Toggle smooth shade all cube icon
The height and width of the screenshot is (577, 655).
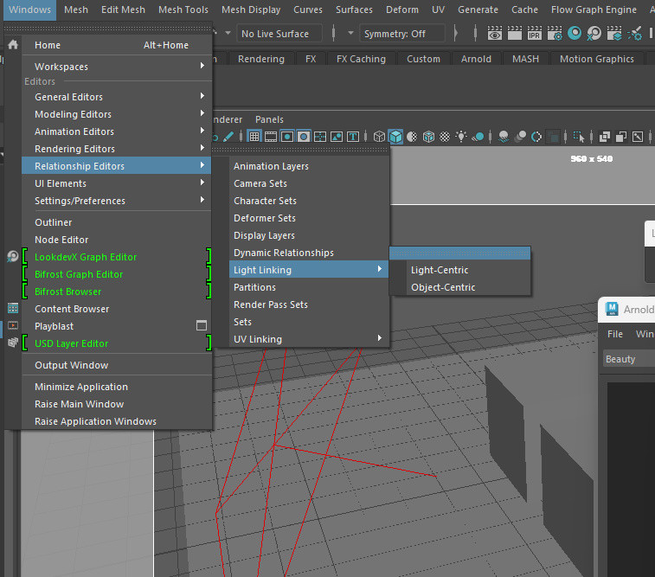coord(395,137)
